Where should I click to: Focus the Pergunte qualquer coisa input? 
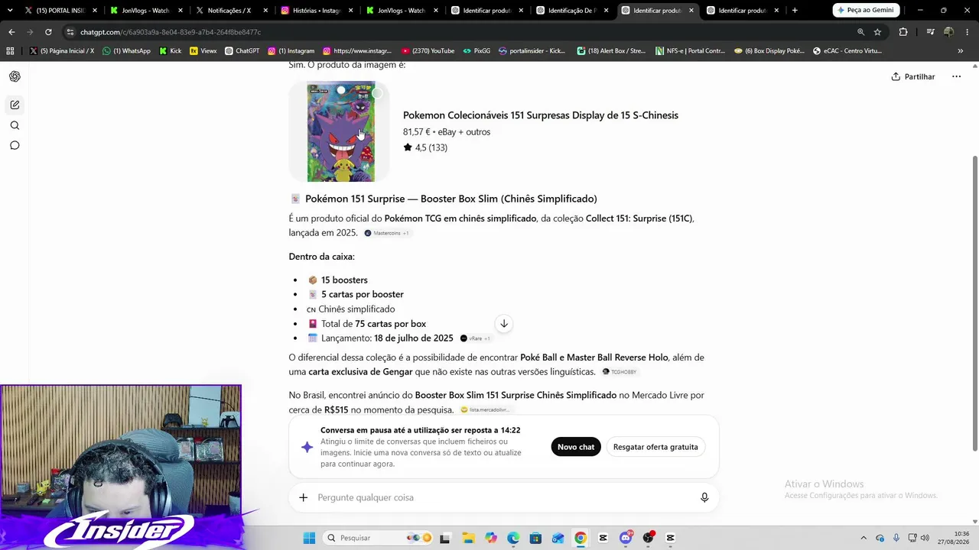504,497
